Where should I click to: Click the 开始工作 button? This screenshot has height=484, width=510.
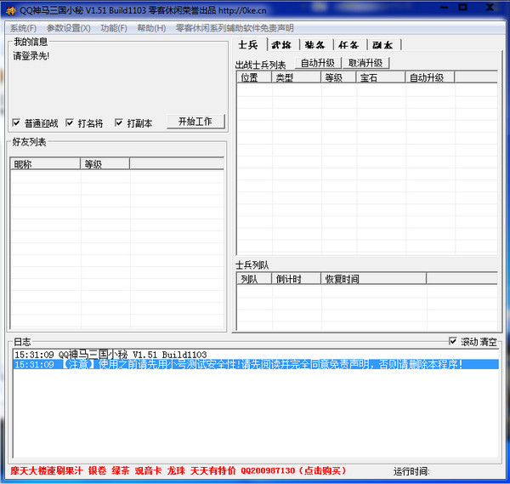pos(195,122)
